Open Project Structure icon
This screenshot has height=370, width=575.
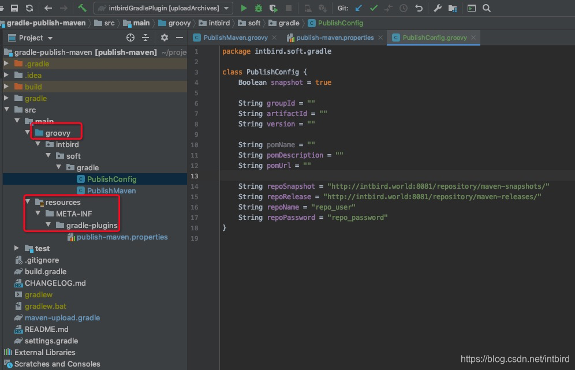coord(453,8)
